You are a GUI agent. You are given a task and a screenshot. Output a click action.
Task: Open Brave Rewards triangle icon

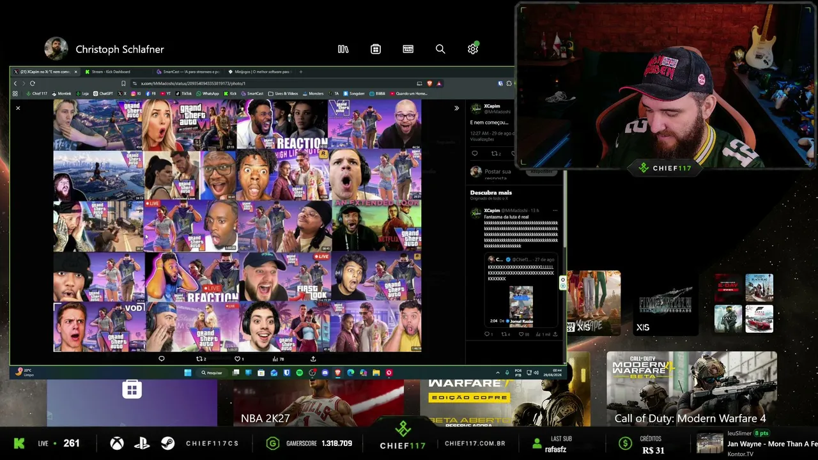438,83
